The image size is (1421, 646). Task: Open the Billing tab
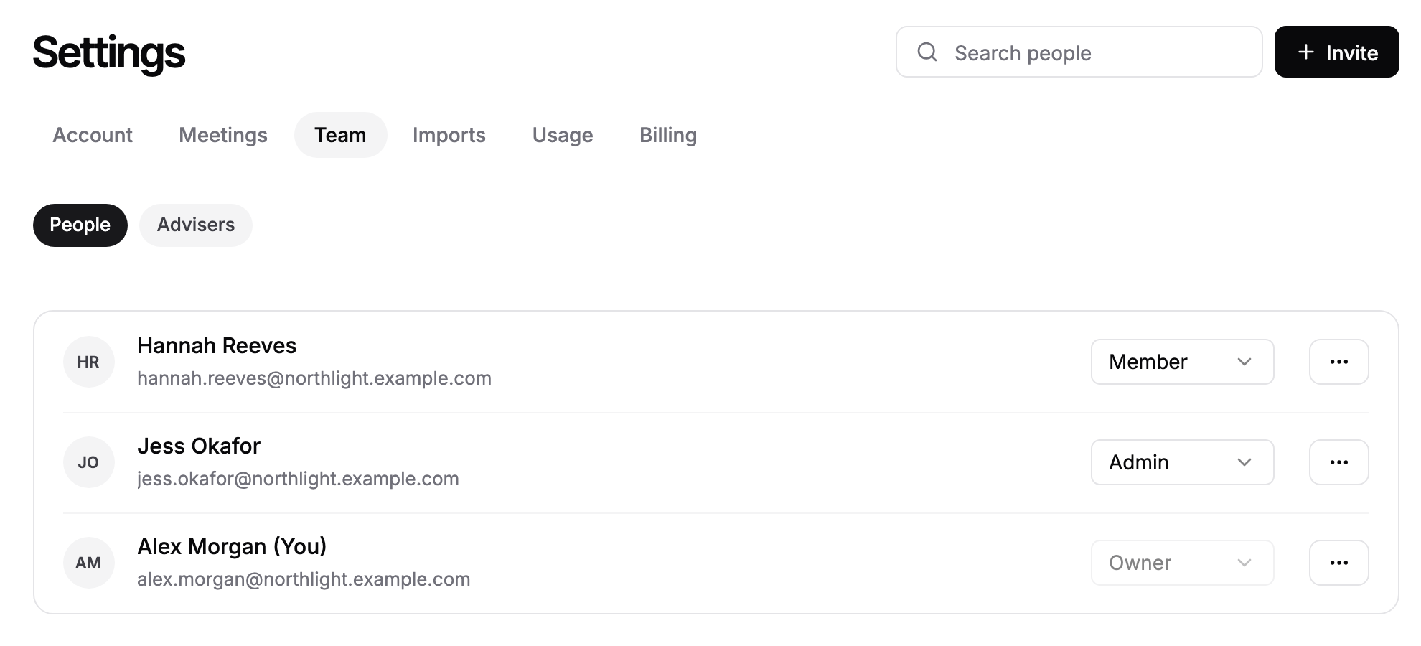668,135
